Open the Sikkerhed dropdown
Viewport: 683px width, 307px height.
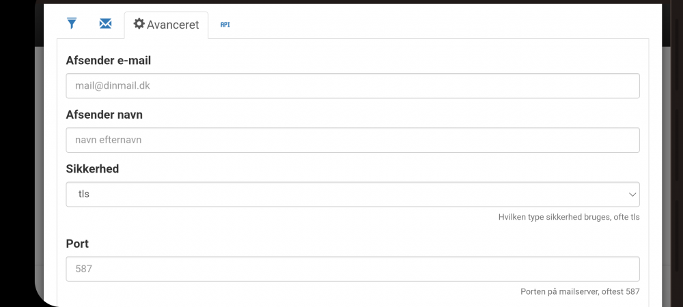click(352, 194)
